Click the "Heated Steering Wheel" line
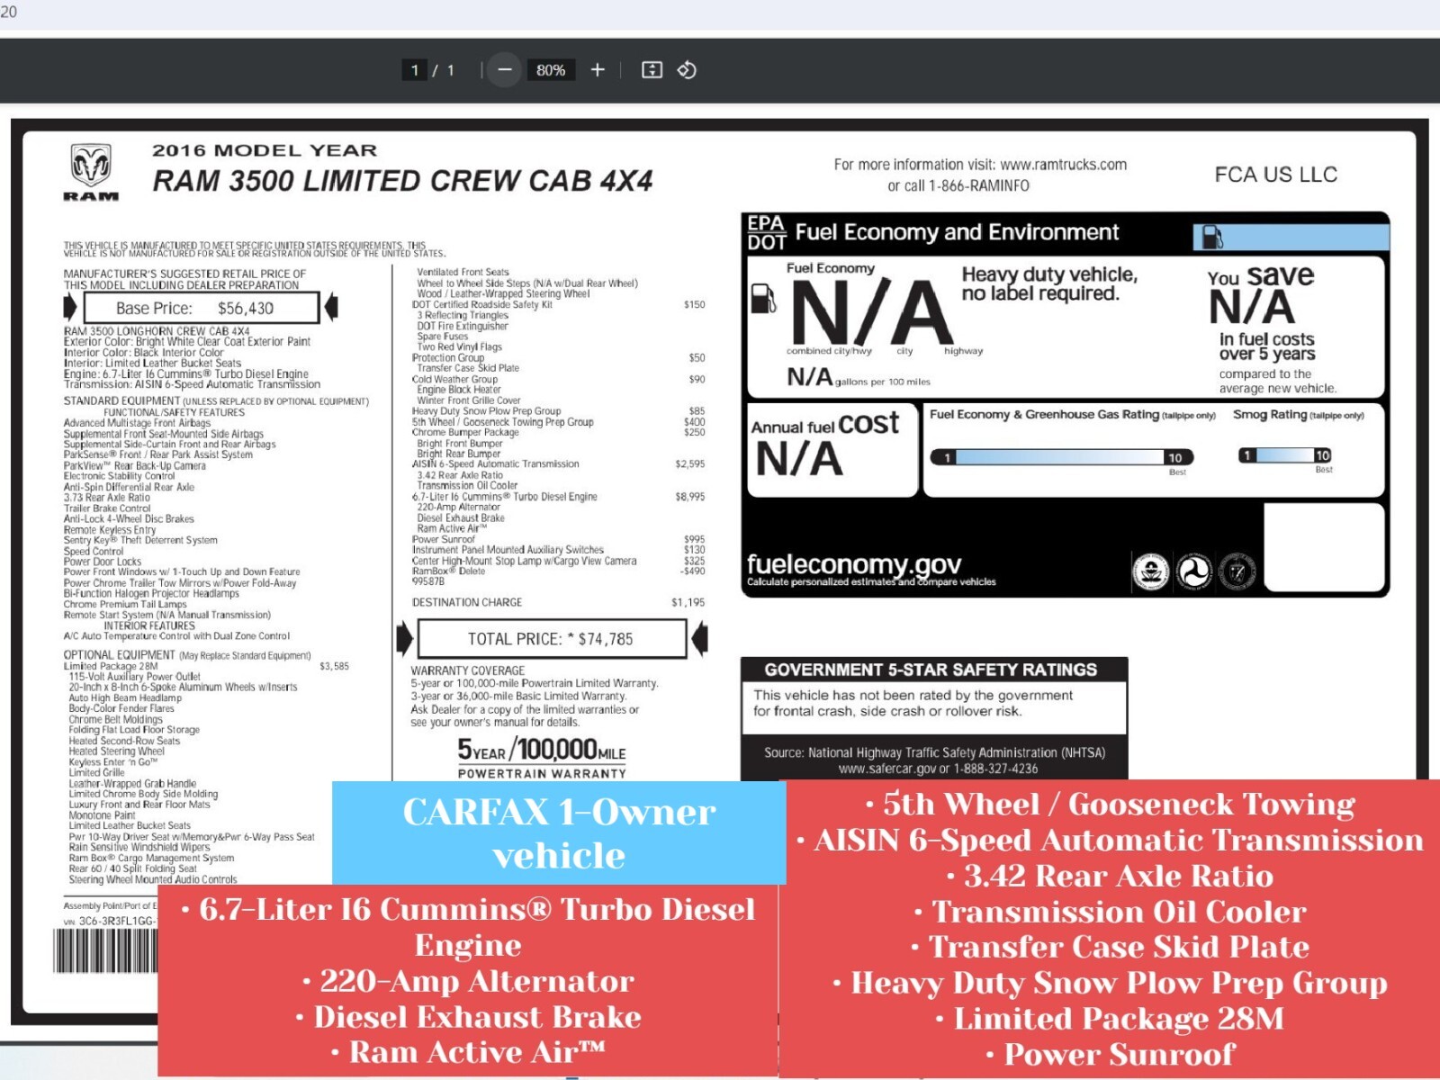 click(117, 751)
